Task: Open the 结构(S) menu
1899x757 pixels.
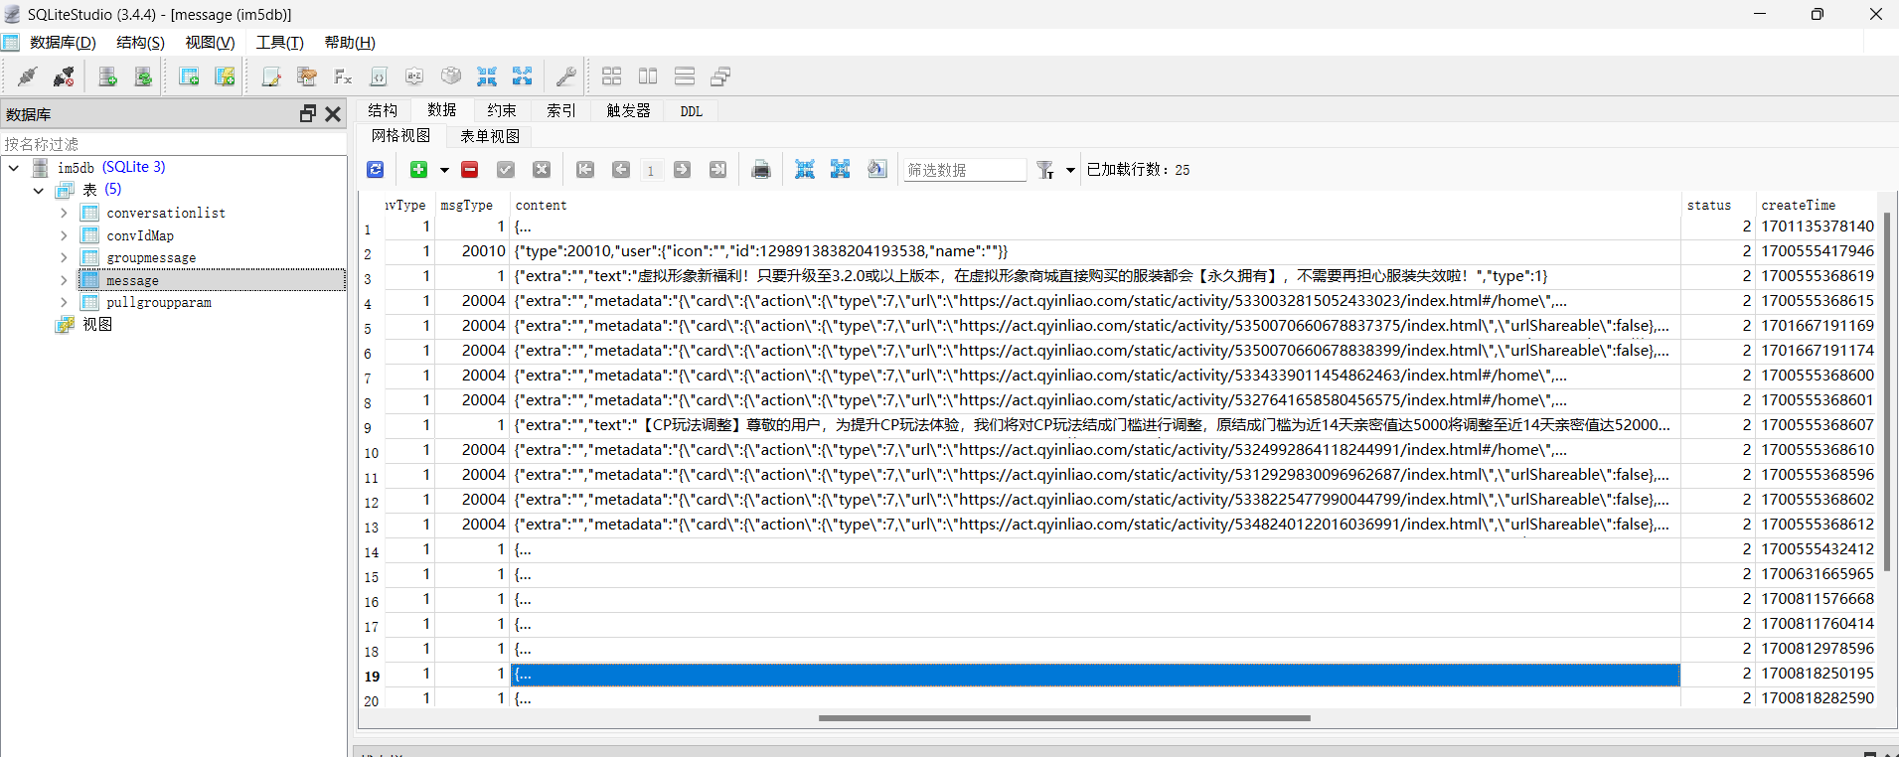Action: pos(140,43)
